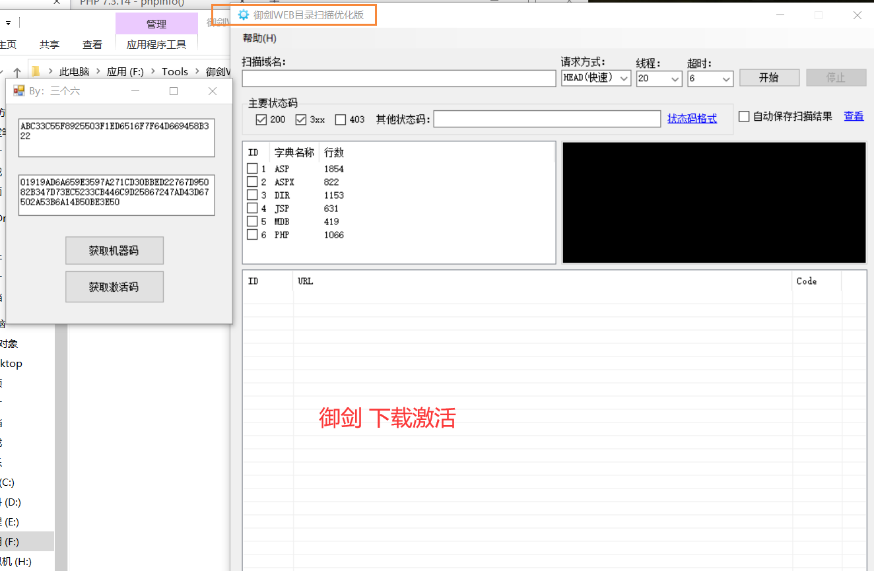Click the gear icon in the 御剑 scanner title bar
This screenshot has height=571, width=874.
pos(244,15)
